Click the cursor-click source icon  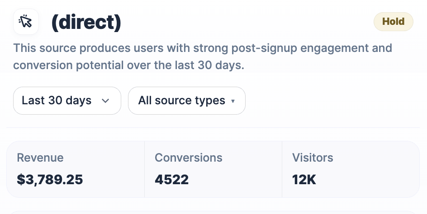point(26,22)
